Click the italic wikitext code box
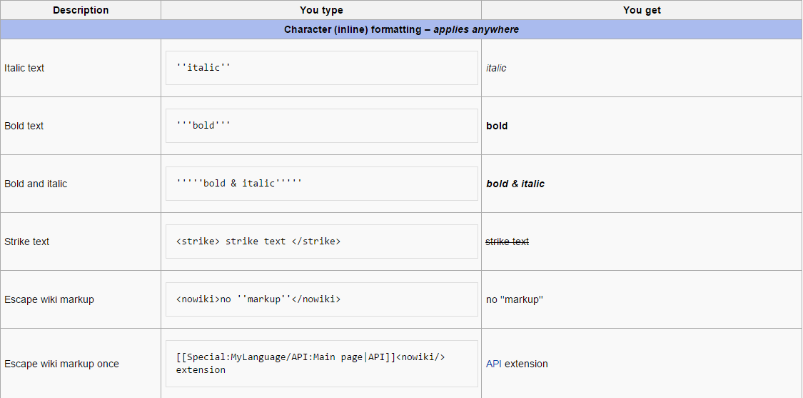Image resolution: width=803 pixels, height=398 pixels. click(x=321, y=68)
